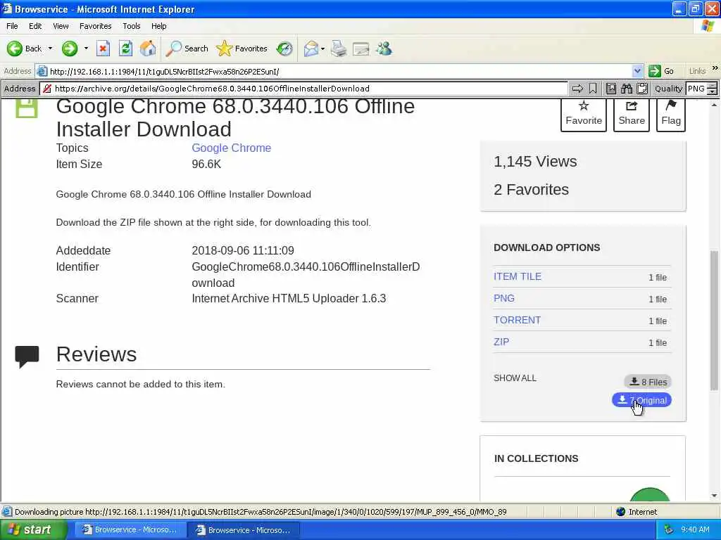Click the Reviews speech bubble icon
Viewport: 721px width, 540px height.
tap(27, 356)
